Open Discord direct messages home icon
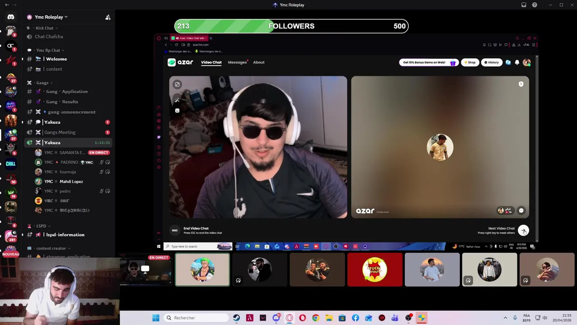 [11, 17]
